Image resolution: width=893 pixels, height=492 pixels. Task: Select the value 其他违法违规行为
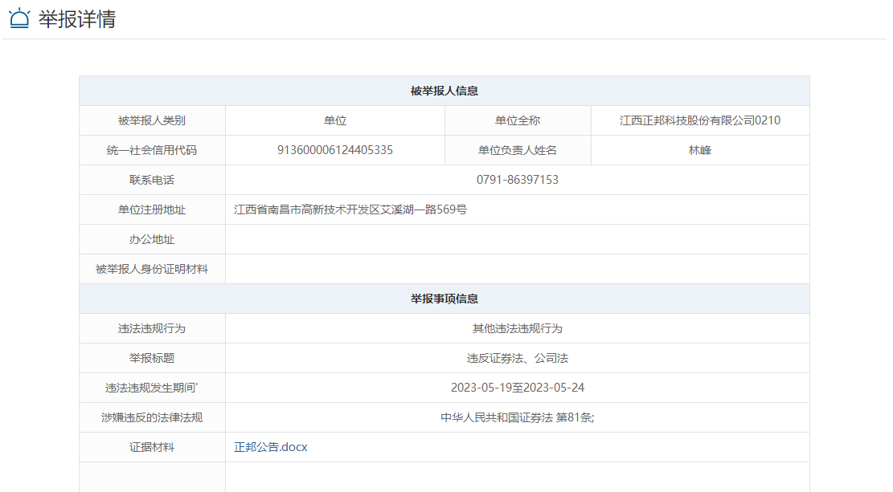pyautogui.click(x=518, y=328)
